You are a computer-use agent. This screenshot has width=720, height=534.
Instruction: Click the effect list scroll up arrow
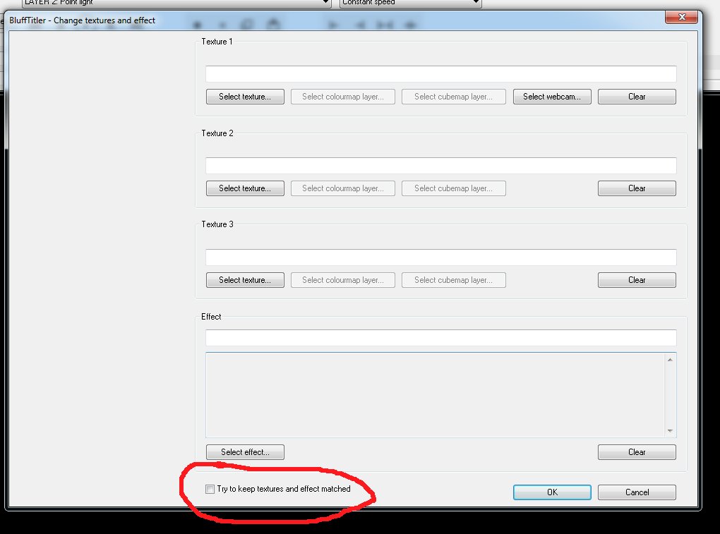(670, 360)
